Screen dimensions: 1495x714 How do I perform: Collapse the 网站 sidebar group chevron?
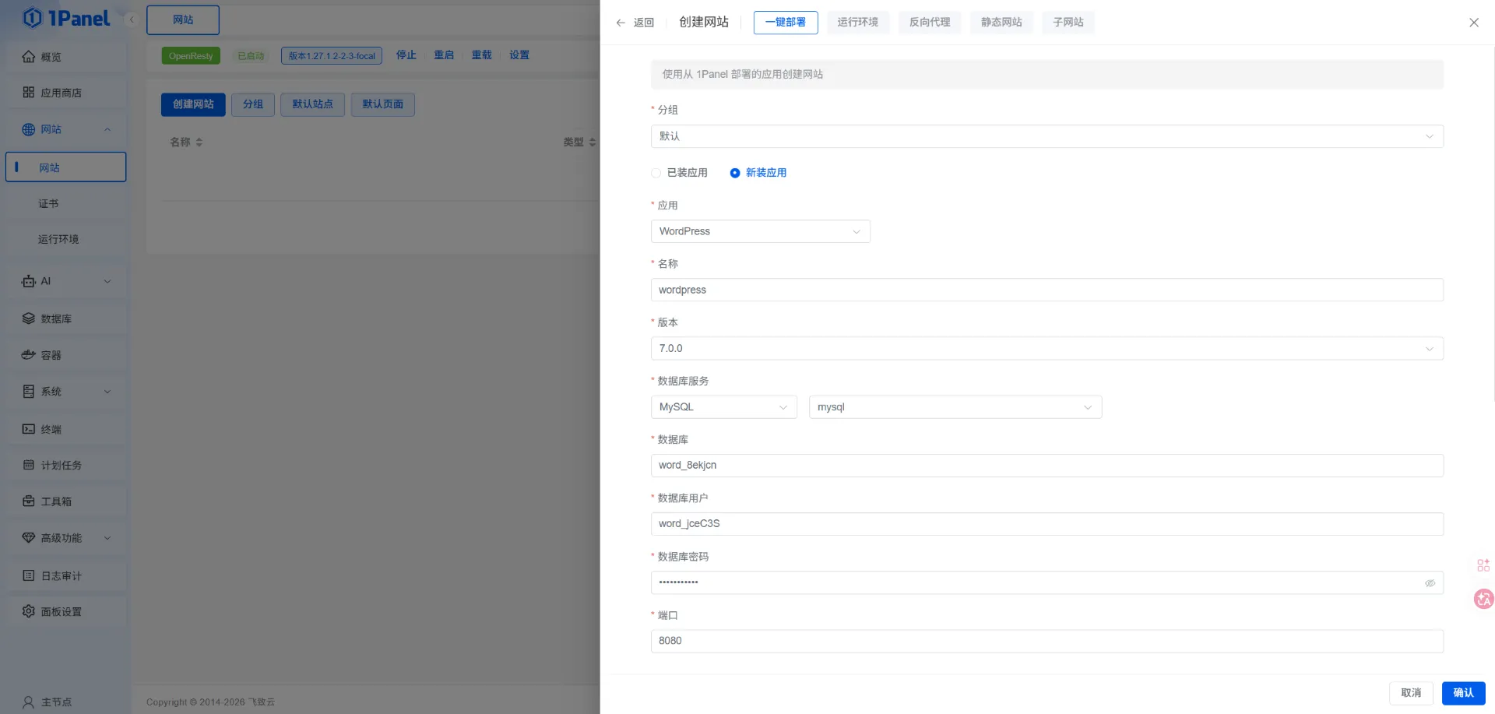tap(107, 129)
